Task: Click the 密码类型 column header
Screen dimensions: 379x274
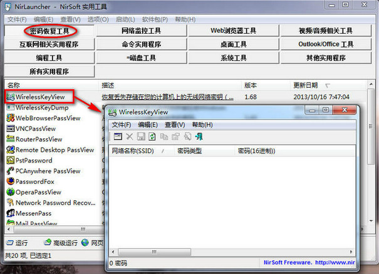Action: coord(190,151)
